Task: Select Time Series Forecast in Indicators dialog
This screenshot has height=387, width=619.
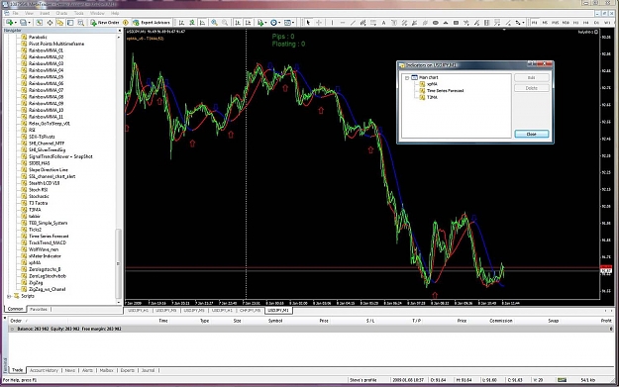Action: [445, 91]
